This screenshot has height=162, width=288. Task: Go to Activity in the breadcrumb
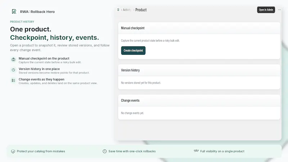pyautogui.click(x=127, y=10)
